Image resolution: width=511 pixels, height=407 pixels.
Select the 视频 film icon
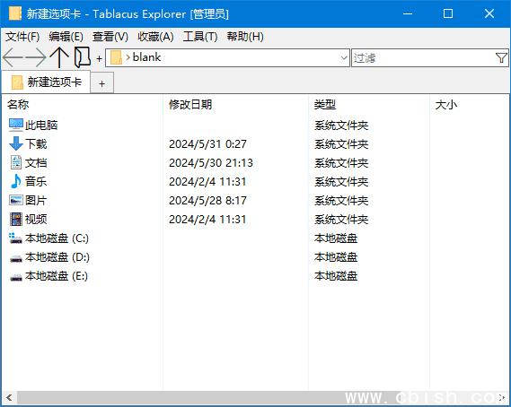pos(15,220)
